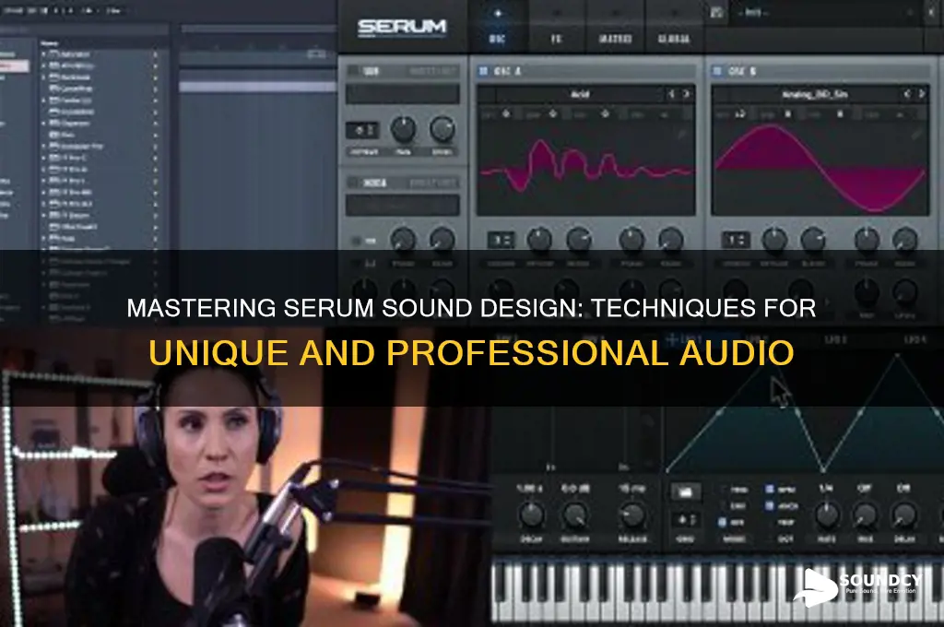Viewport: 944px width, 627px height.
Task: Click the SUB oscillator level knob
Action: click(442, 129)
